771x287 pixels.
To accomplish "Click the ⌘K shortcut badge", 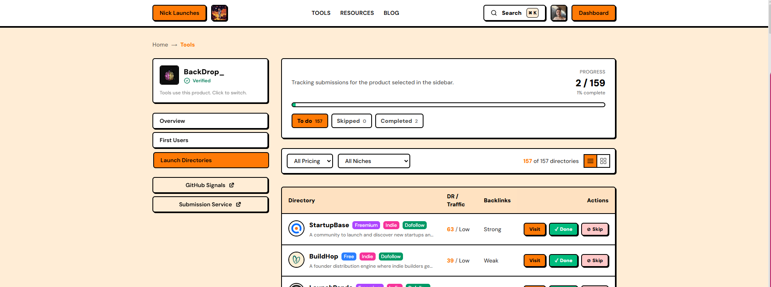I will [x=533, y=13].
